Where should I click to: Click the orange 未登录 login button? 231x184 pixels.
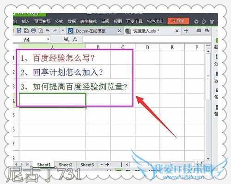coord(178,21)
